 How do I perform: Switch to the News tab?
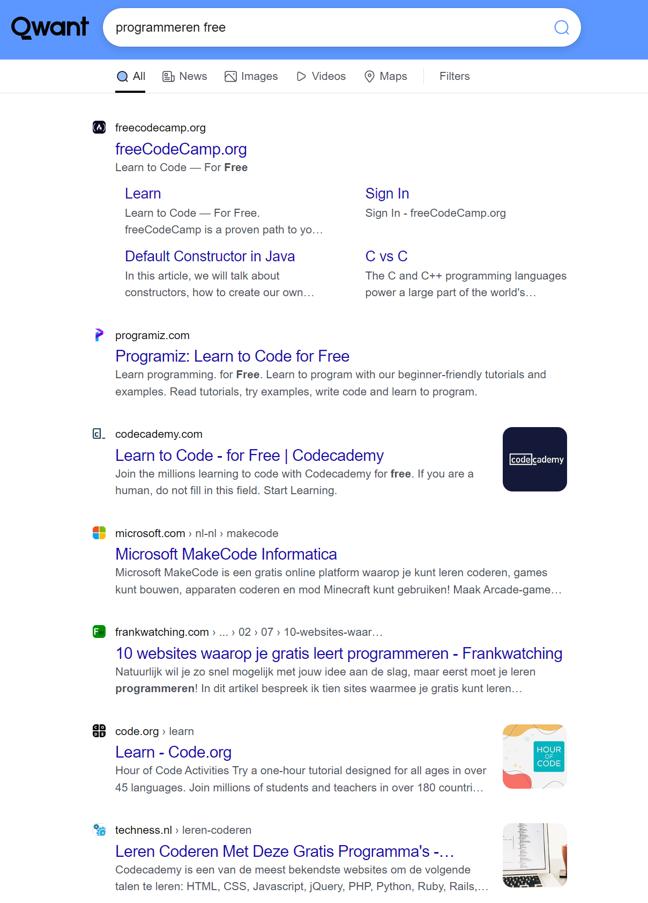point(185,76)
